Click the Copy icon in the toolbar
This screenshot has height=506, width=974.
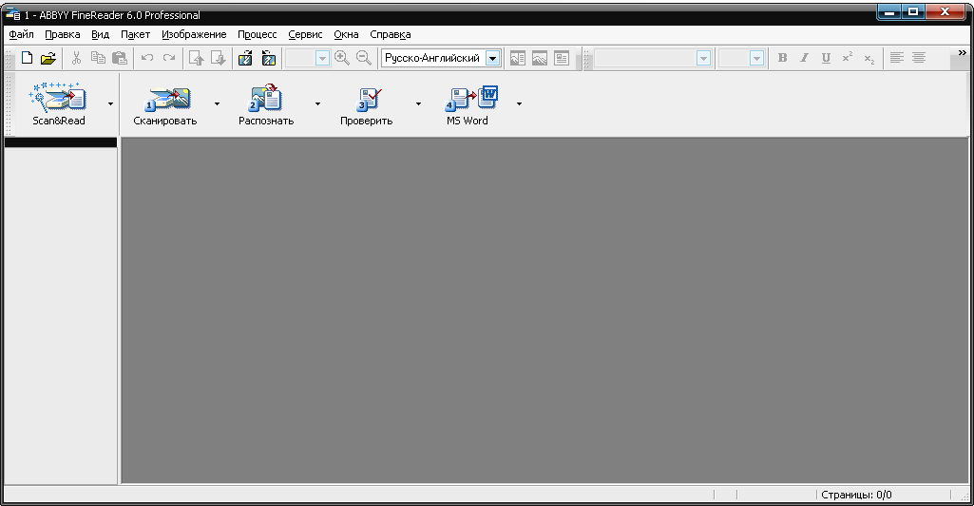click(98, 58)
